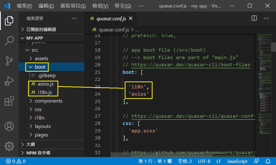The image size is (276, 165).
Task: Expand the 大綱 outline section
Action: [51, 145]
